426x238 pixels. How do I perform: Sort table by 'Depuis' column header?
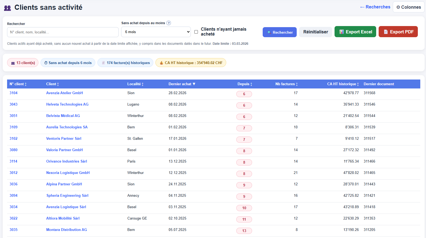245,84
